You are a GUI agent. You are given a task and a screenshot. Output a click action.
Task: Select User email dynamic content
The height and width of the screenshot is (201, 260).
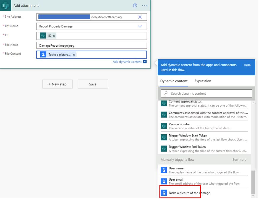(x=204, y=182)
